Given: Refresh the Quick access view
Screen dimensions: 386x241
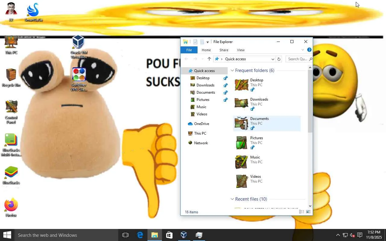Looking at the screenshot, I should click(279, 59).
